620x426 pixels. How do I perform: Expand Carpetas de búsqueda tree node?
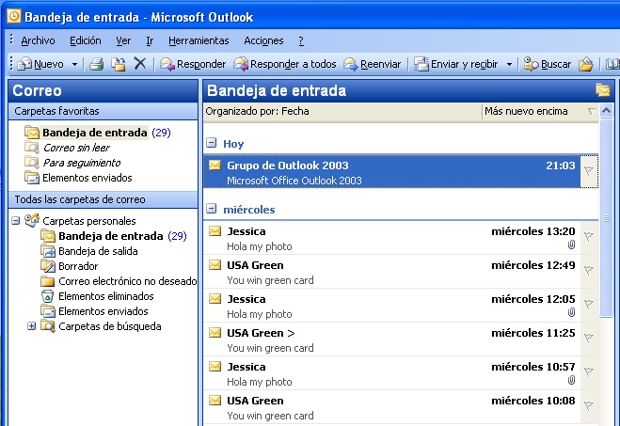click(31, 326)
